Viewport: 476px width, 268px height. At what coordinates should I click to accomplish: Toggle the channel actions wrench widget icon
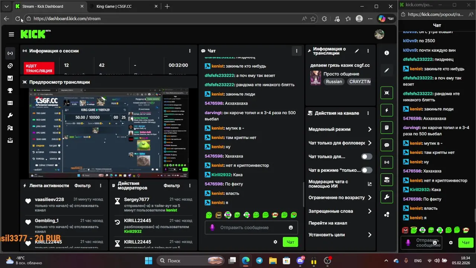387,197
